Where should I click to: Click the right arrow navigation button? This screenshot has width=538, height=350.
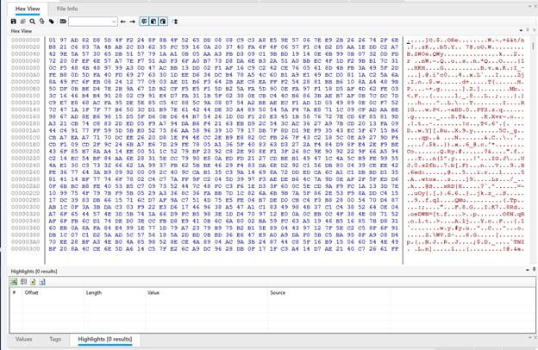point(133,22)
